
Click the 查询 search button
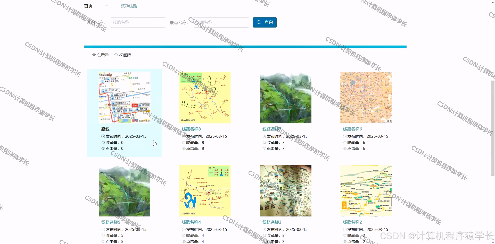point(265,22)
